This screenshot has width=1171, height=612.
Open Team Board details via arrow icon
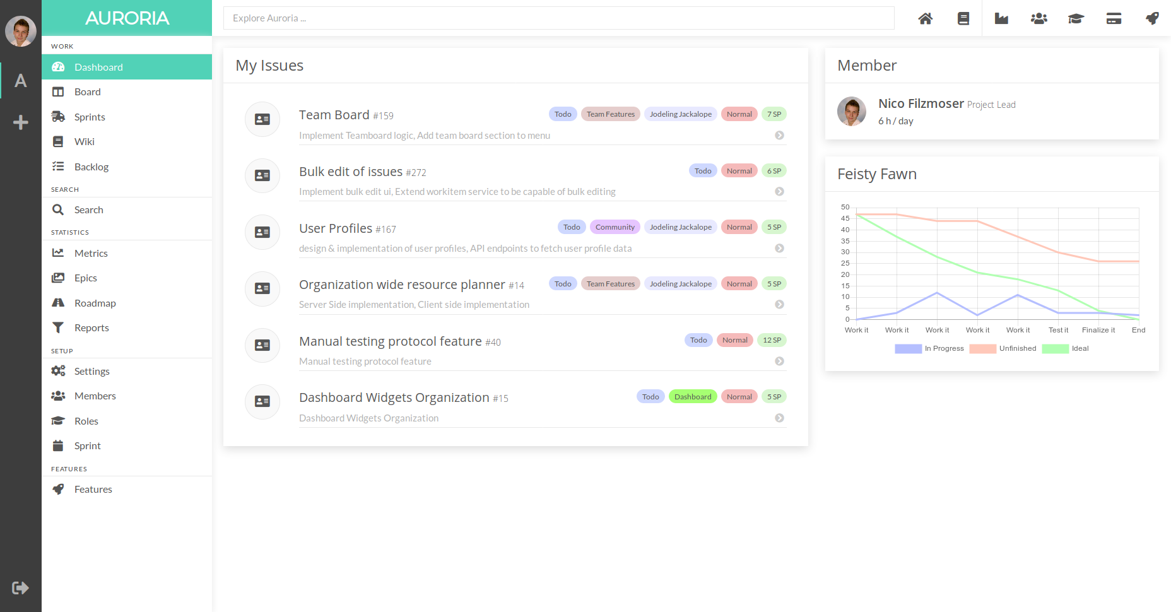click(x=780, y=135)
